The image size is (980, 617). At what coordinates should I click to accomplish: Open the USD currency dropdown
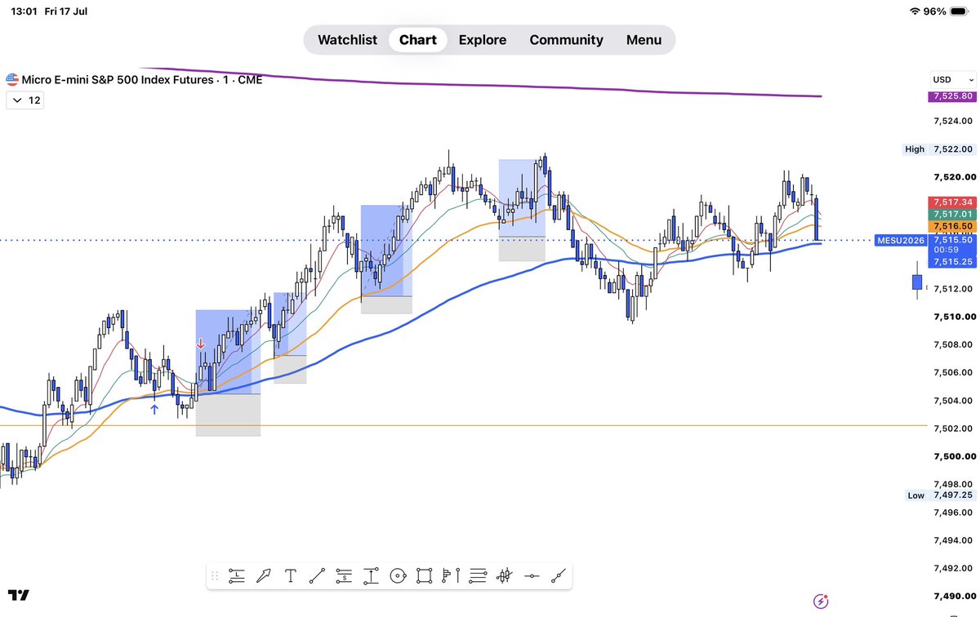953,80
